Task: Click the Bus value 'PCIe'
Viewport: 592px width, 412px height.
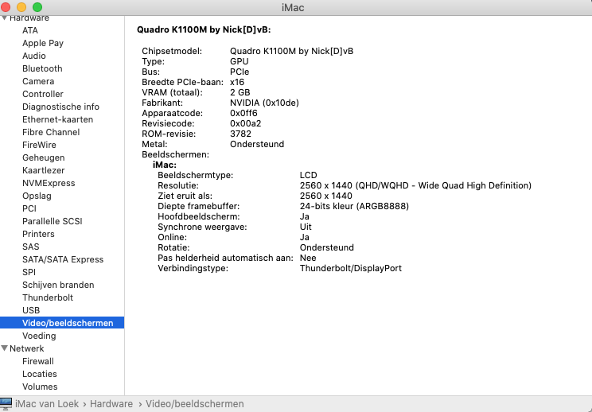Action: pyautogui.click(x=240, y=72)
